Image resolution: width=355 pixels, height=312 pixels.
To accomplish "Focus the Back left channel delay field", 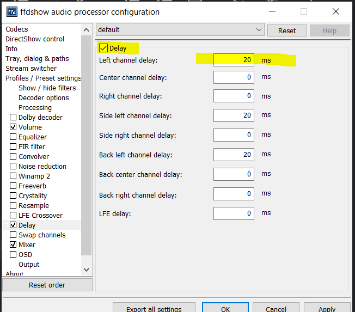I will (x=234, y=155).
